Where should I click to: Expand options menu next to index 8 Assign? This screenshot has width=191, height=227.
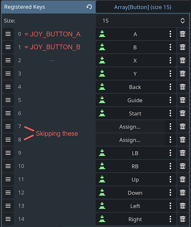coord(170,140)
